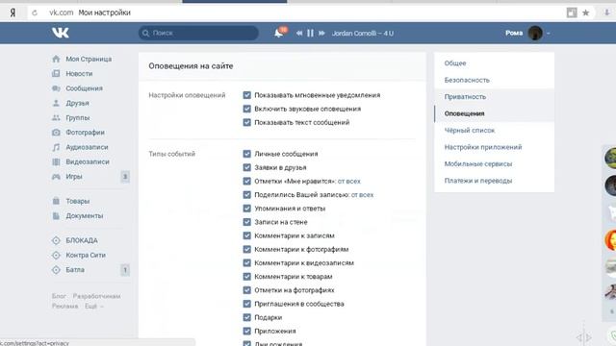This screenshot has height=346, width=616.
Task: Toggle Подарки checkbox
Action: (246, 317)
